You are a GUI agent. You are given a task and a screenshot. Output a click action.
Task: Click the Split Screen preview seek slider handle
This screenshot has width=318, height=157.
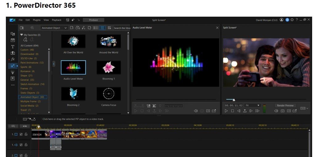(x=234, y=100)
